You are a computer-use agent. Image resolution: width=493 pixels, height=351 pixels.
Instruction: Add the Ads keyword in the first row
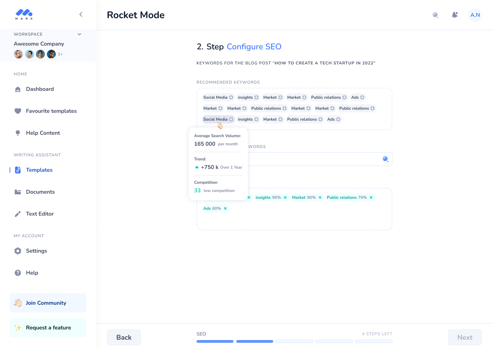pyautogui.click(x=362, y=97)
